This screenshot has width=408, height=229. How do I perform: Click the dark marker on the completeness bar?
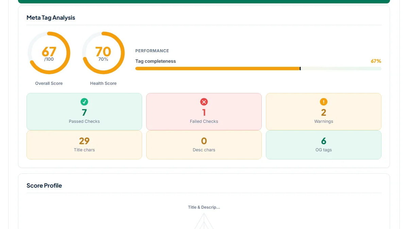tap(300, 69)
